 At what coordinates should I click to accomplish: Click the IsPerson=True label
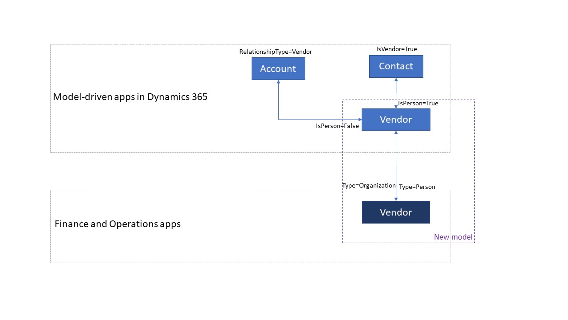[418, 103]
